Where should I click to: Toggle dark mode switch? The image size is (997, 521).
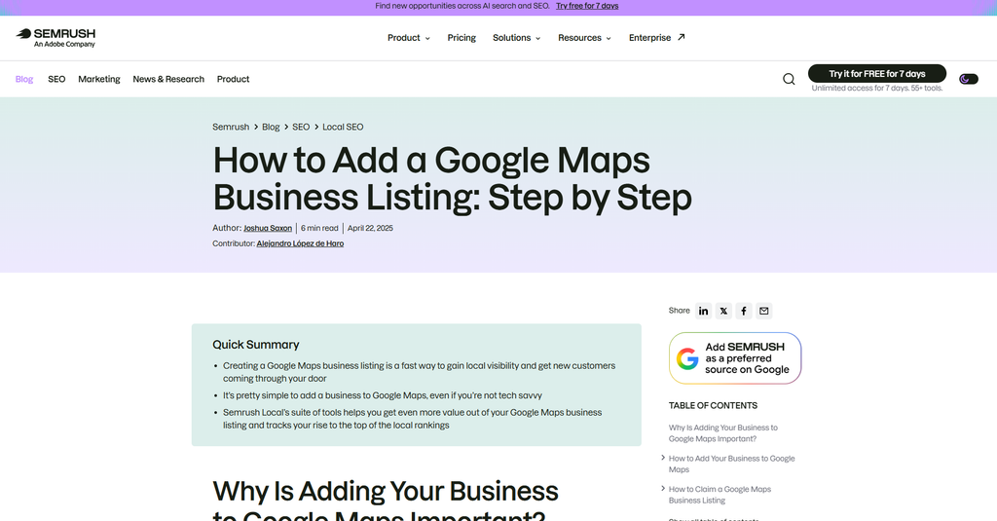click(x=969, y=79)
